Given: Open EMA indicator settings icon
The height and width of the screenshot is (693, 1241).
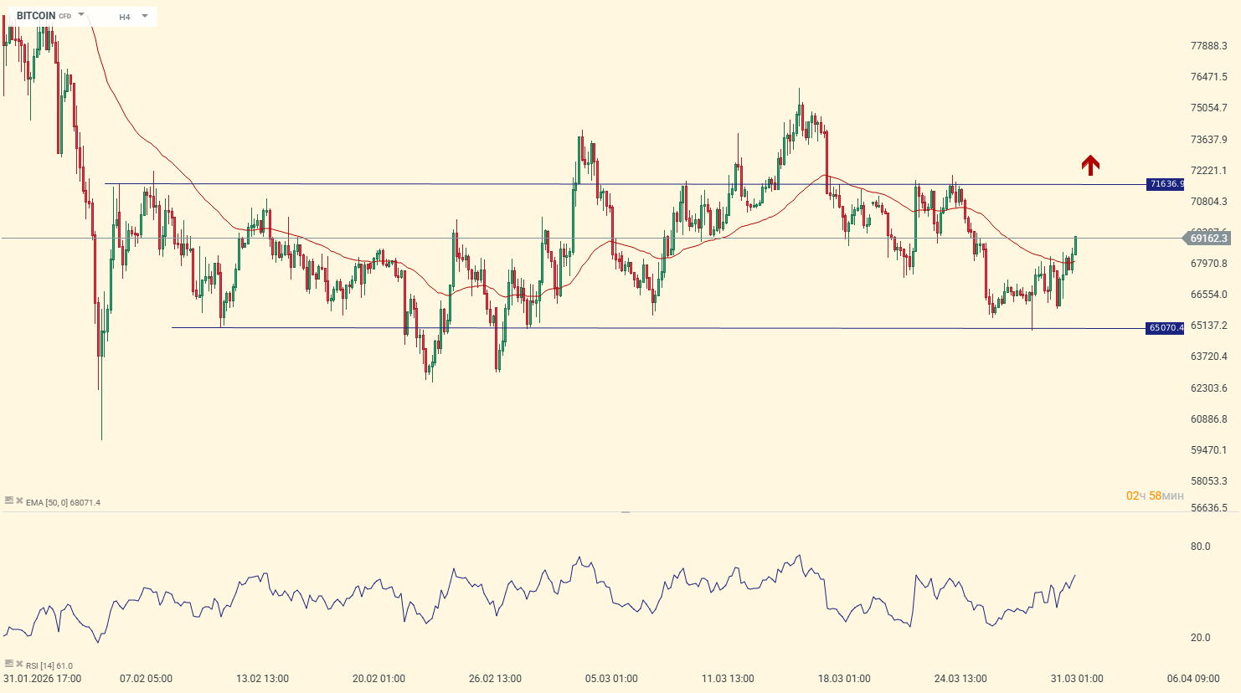Looking at the screenshot, I should (8, 500).
